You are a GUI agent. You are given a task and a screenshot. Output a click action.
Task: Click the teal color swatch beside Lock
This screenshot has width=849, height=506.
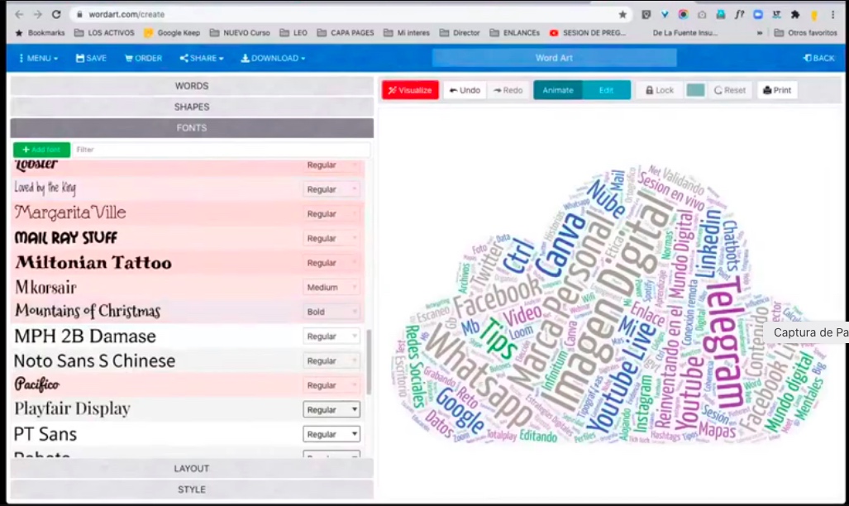coord(696,90)
